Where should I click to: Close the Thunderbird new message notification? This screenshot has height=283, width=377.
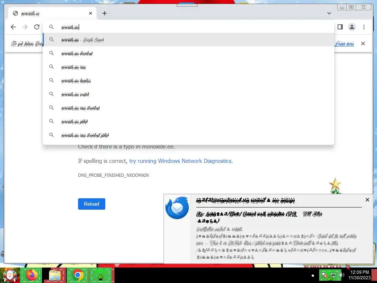click(x=367, y=200)
